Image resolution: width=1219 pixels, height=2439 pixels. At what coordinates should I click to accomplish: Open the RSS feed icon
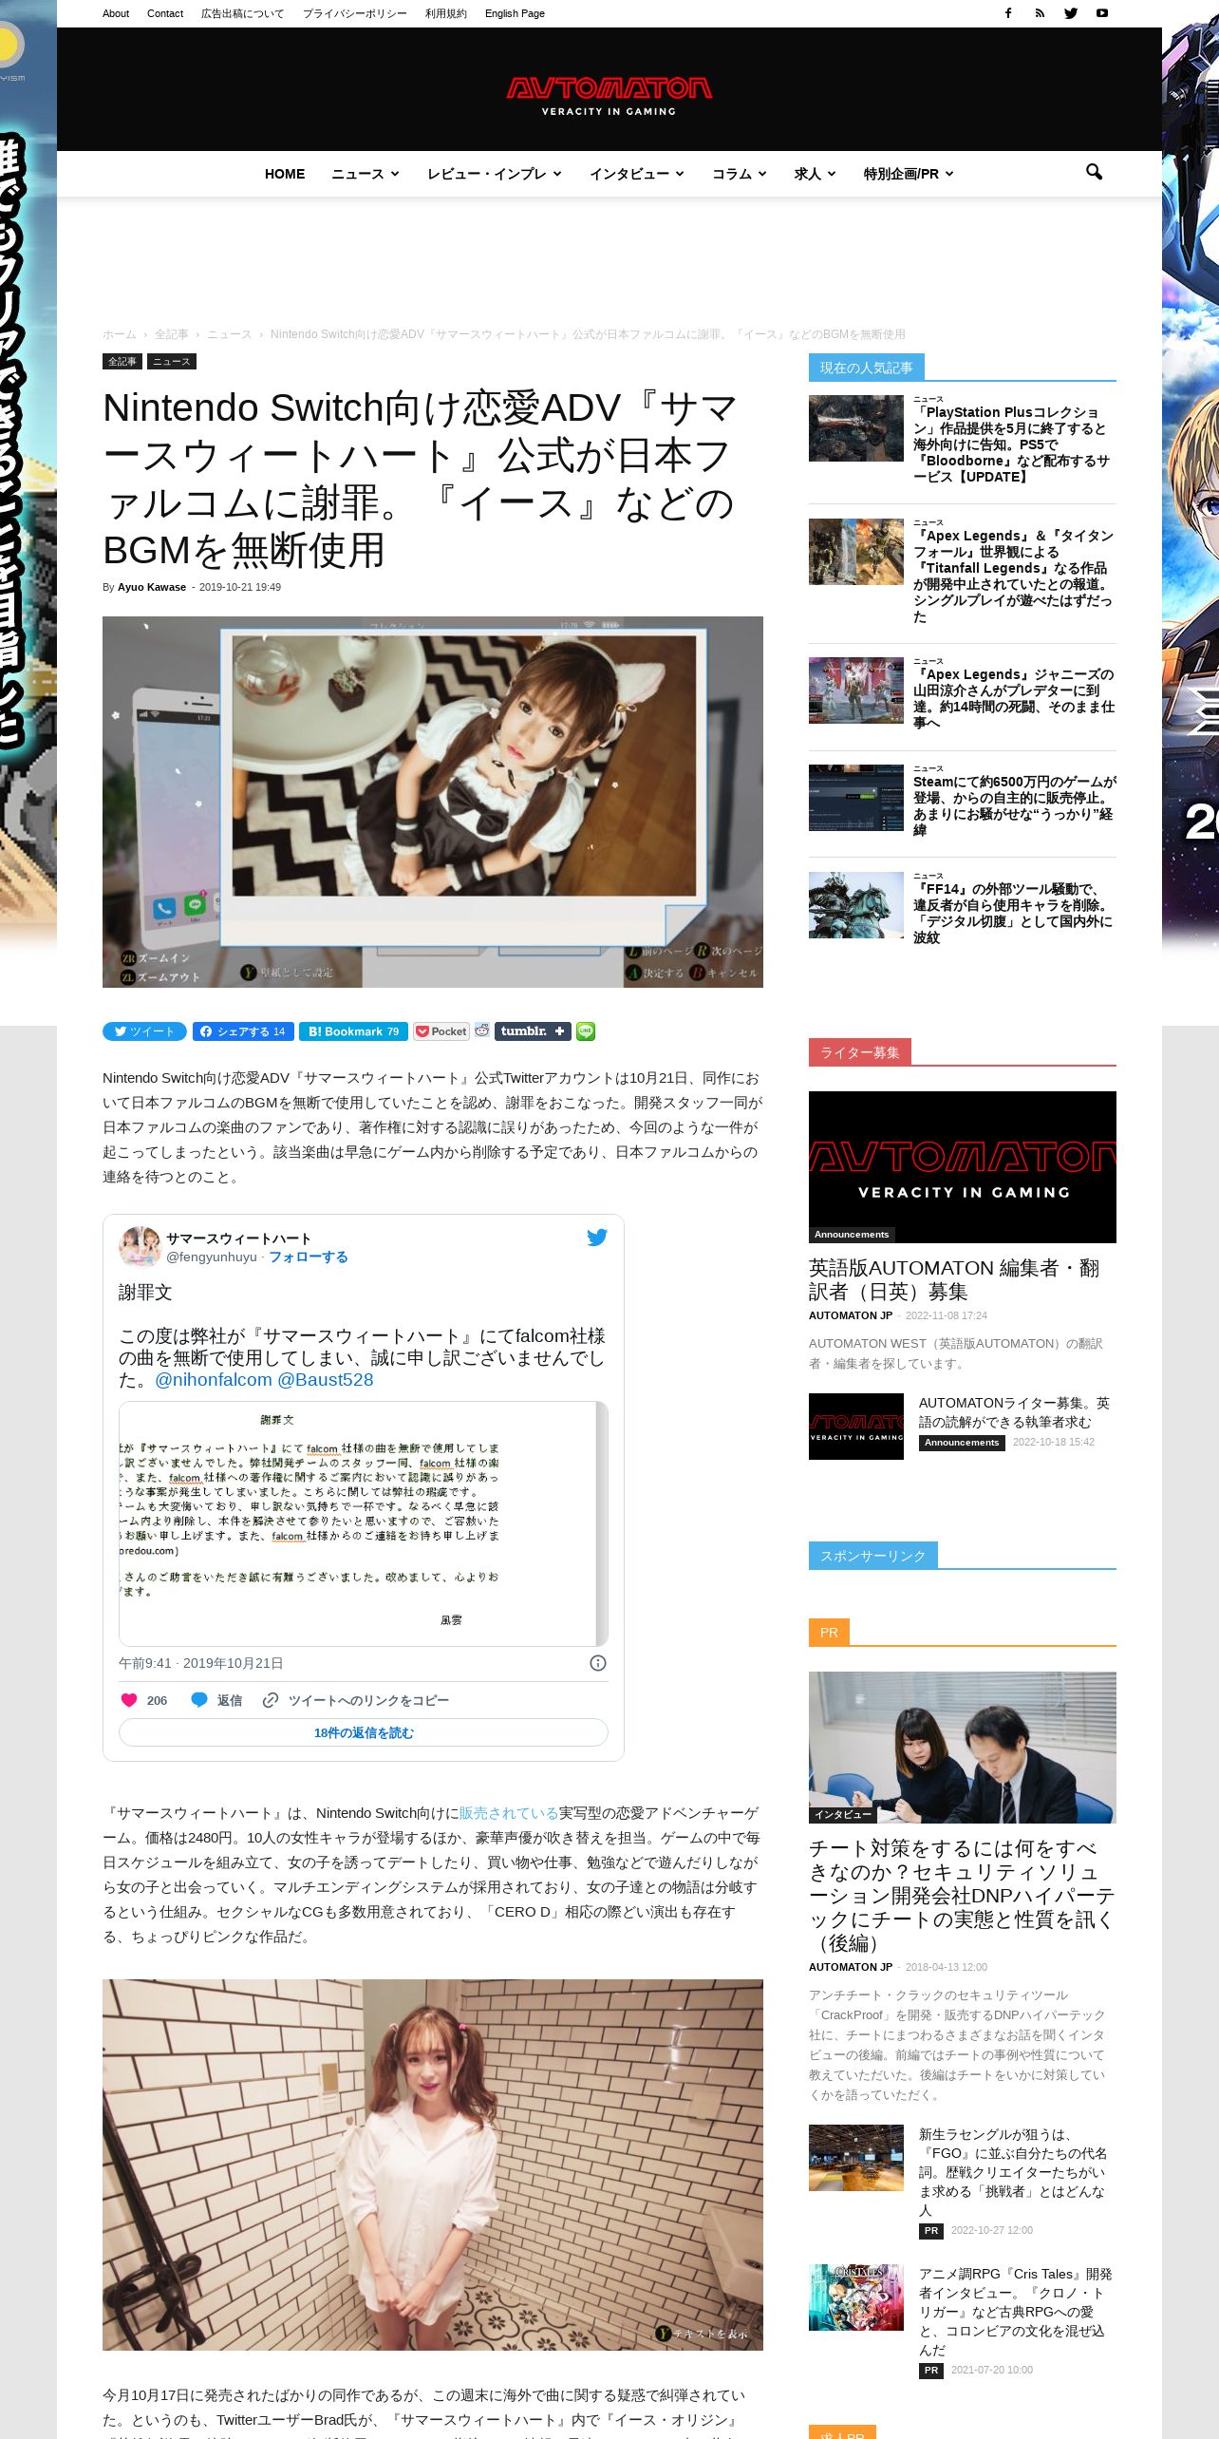(x=1040, y=13)
